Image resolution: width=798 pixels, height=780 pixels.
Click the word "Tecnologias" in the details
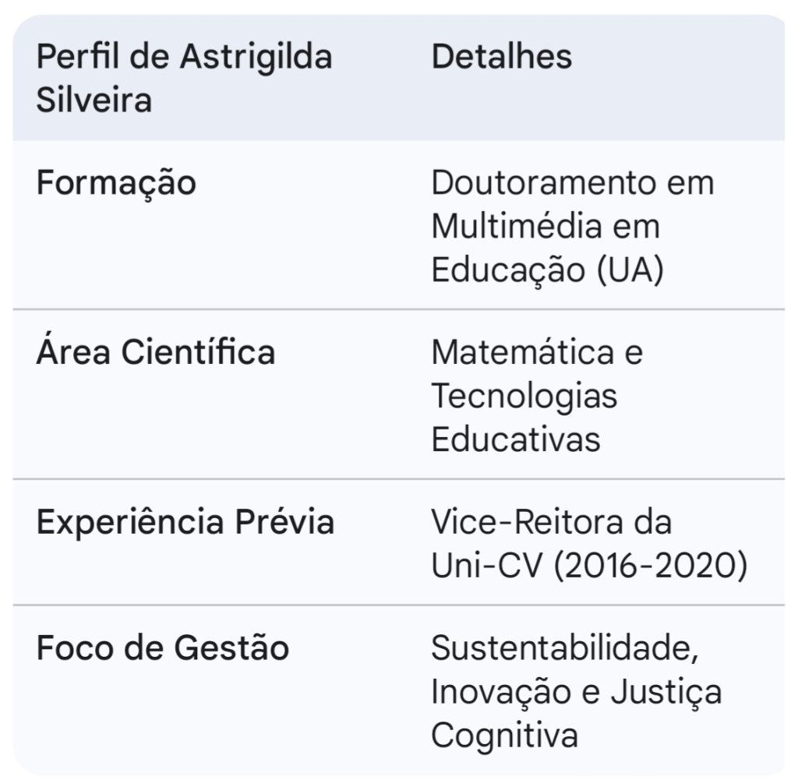click(524, 396)
